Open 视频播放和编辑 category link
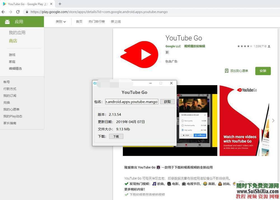Image resolution: width=280 pixels, height=200 pixels. pos(195,46)
